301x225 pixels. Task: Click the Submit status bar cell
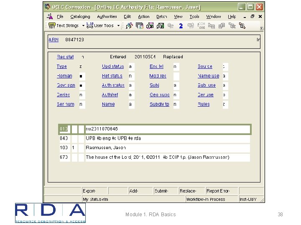166,191
